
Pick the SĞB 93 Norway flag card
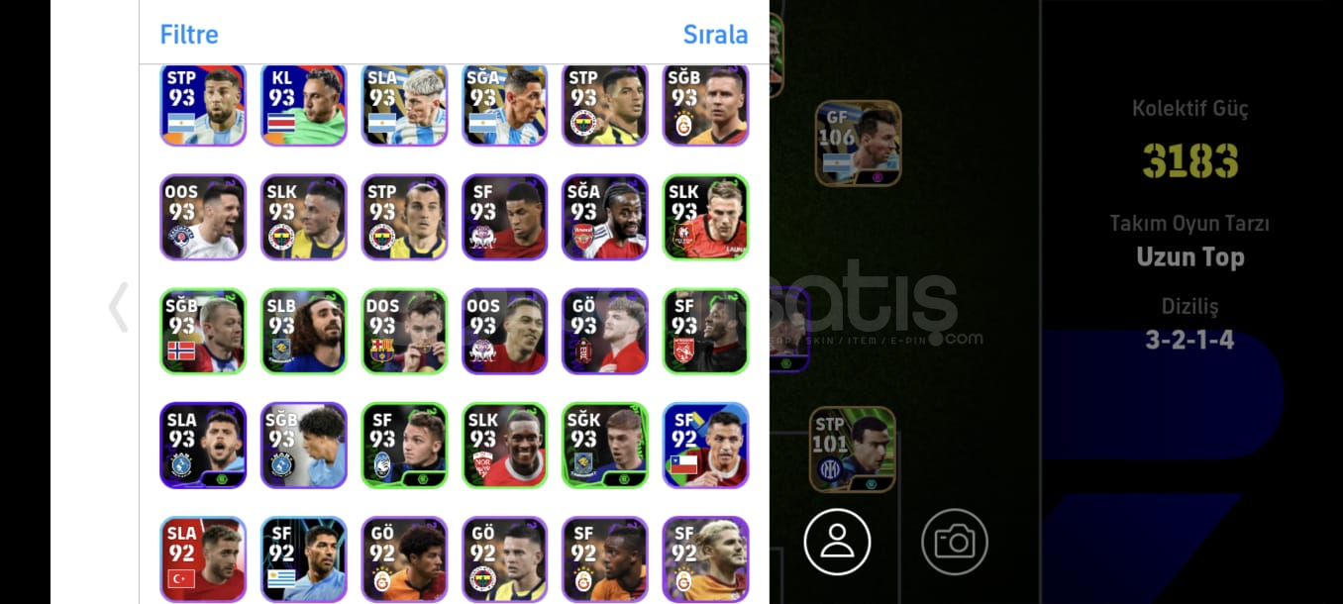pyautogui.click(x=203, y=332)
